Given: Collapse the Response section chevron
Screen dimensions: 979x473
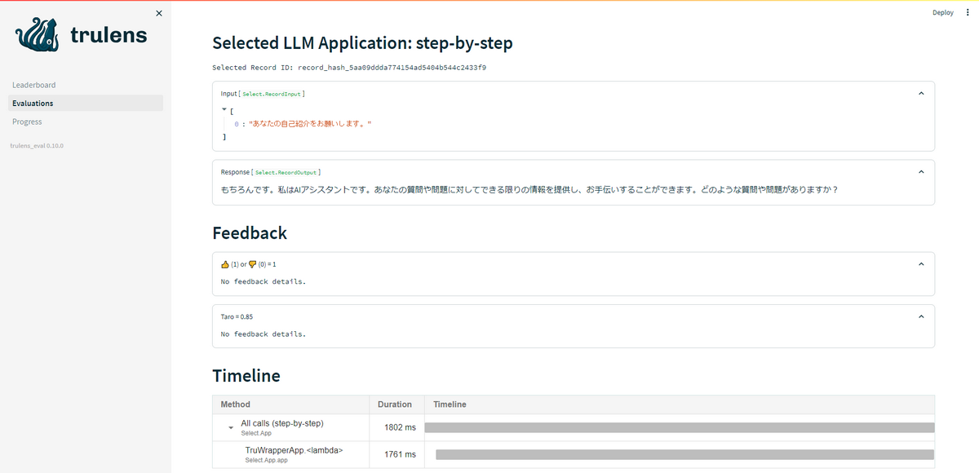Looking at the screenshot, I should 921,172.
